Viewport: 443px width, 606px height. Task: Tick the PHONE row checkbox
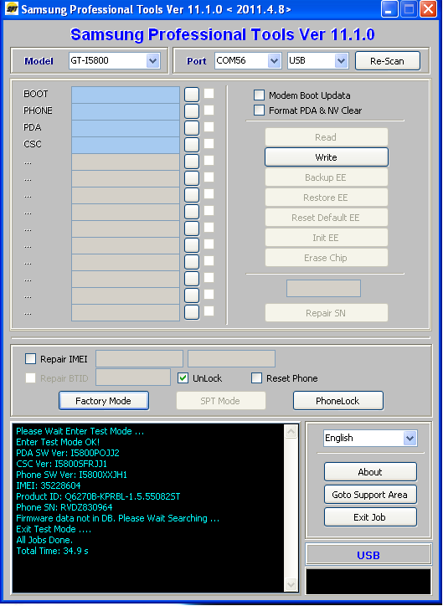[x=209, y=110]
